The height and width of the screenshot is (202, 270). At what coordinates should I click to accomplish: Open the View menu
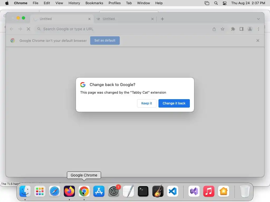pyautogui.click(x=59, y=3)
